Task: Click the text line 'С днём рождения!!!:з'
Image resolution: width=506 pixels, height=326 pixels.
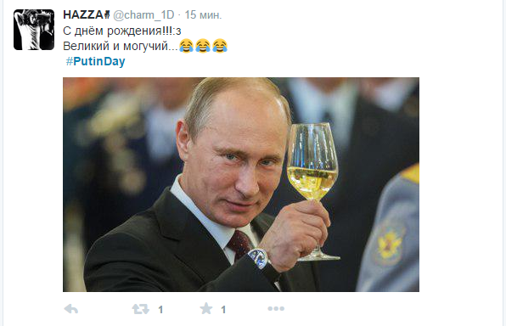Action: 122,31
